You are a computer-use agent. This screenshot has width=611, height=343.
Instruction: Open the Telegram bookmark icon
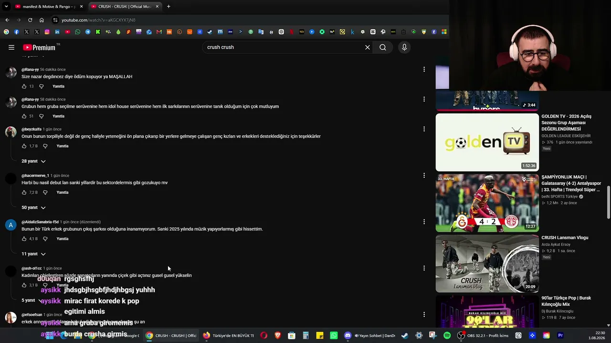point(88,32)
